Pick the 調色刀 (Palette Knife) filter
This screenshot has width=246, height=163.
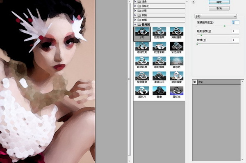coord(142,92)
